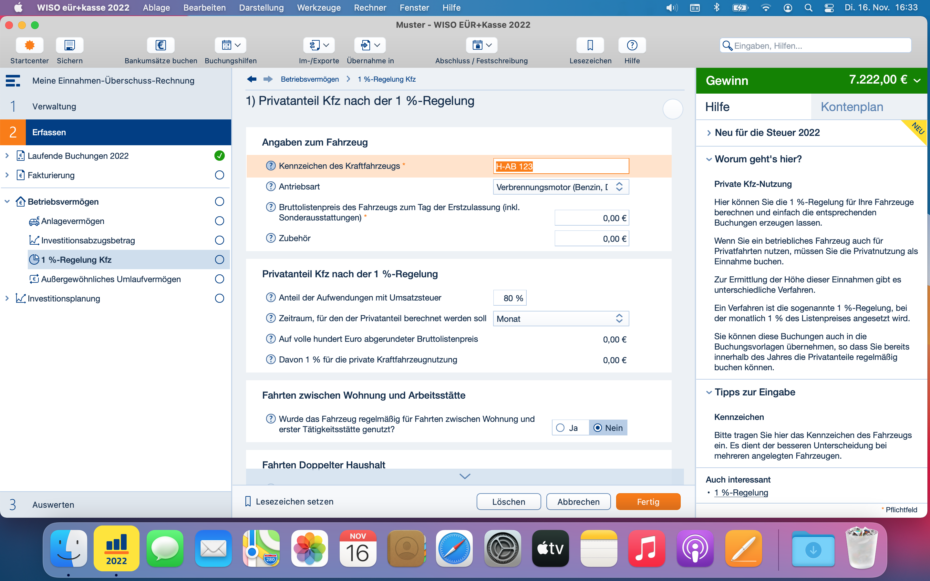This screenshot has width=930, height=581.
Task: Show help for Zeitraum field
Action: click(271, 318)
